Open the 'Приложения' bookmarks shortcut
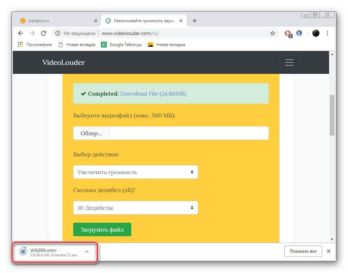 click(x=35, y=45)
